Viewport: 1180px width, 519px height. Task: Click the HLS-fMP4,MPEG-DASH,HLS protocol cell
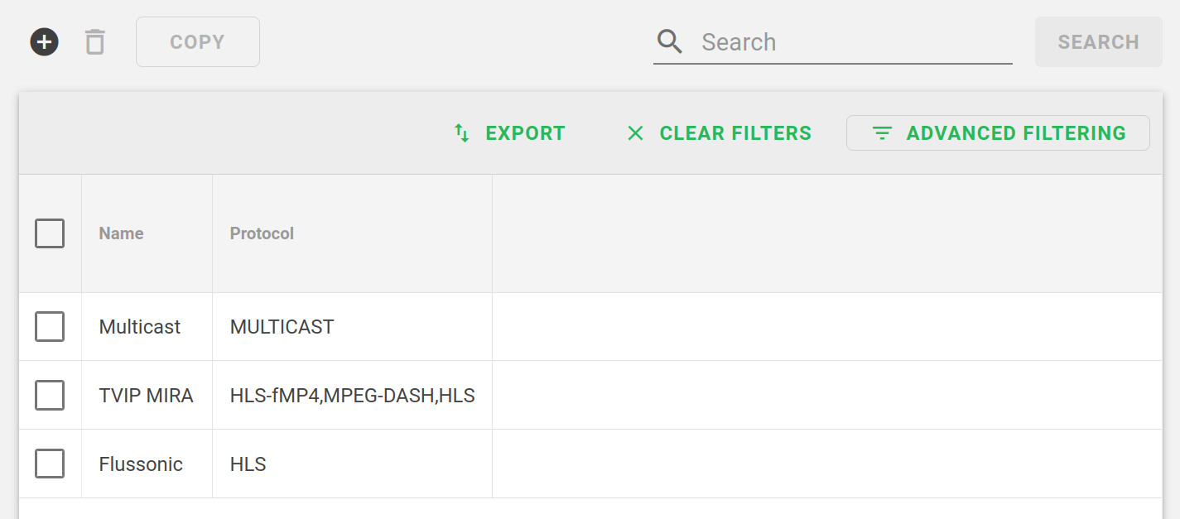(x=352, y=396)
